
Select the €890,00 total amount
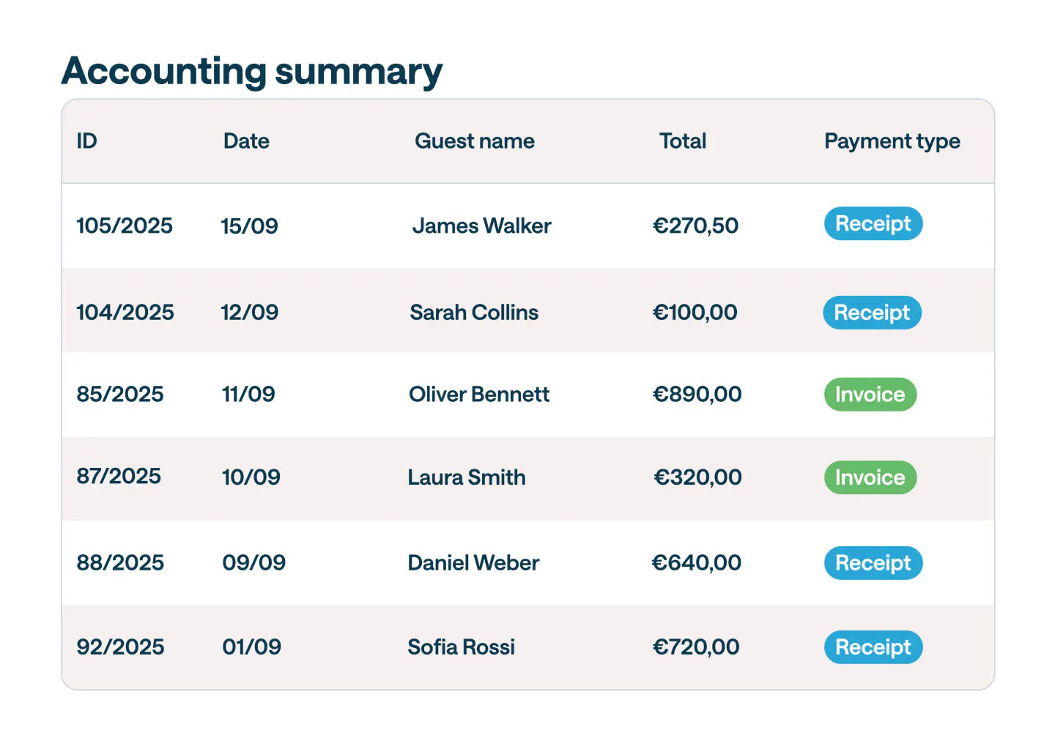coord(697,395)
